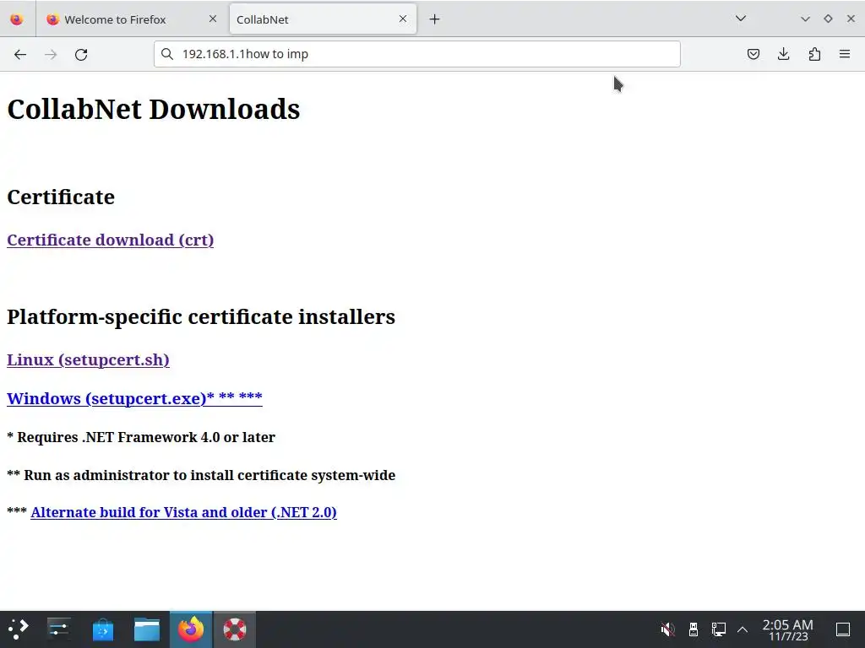Download the Linux (setupcert.sh) installer
865x648 pixels.
pyautogui.click(x=88, y=359)
